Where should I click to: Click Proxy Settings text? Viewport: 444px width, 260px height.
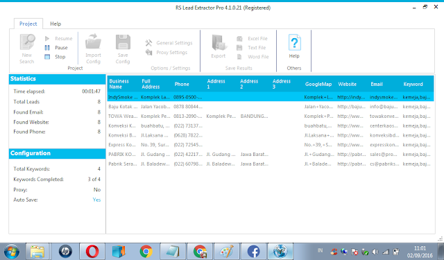pos(172,52)
